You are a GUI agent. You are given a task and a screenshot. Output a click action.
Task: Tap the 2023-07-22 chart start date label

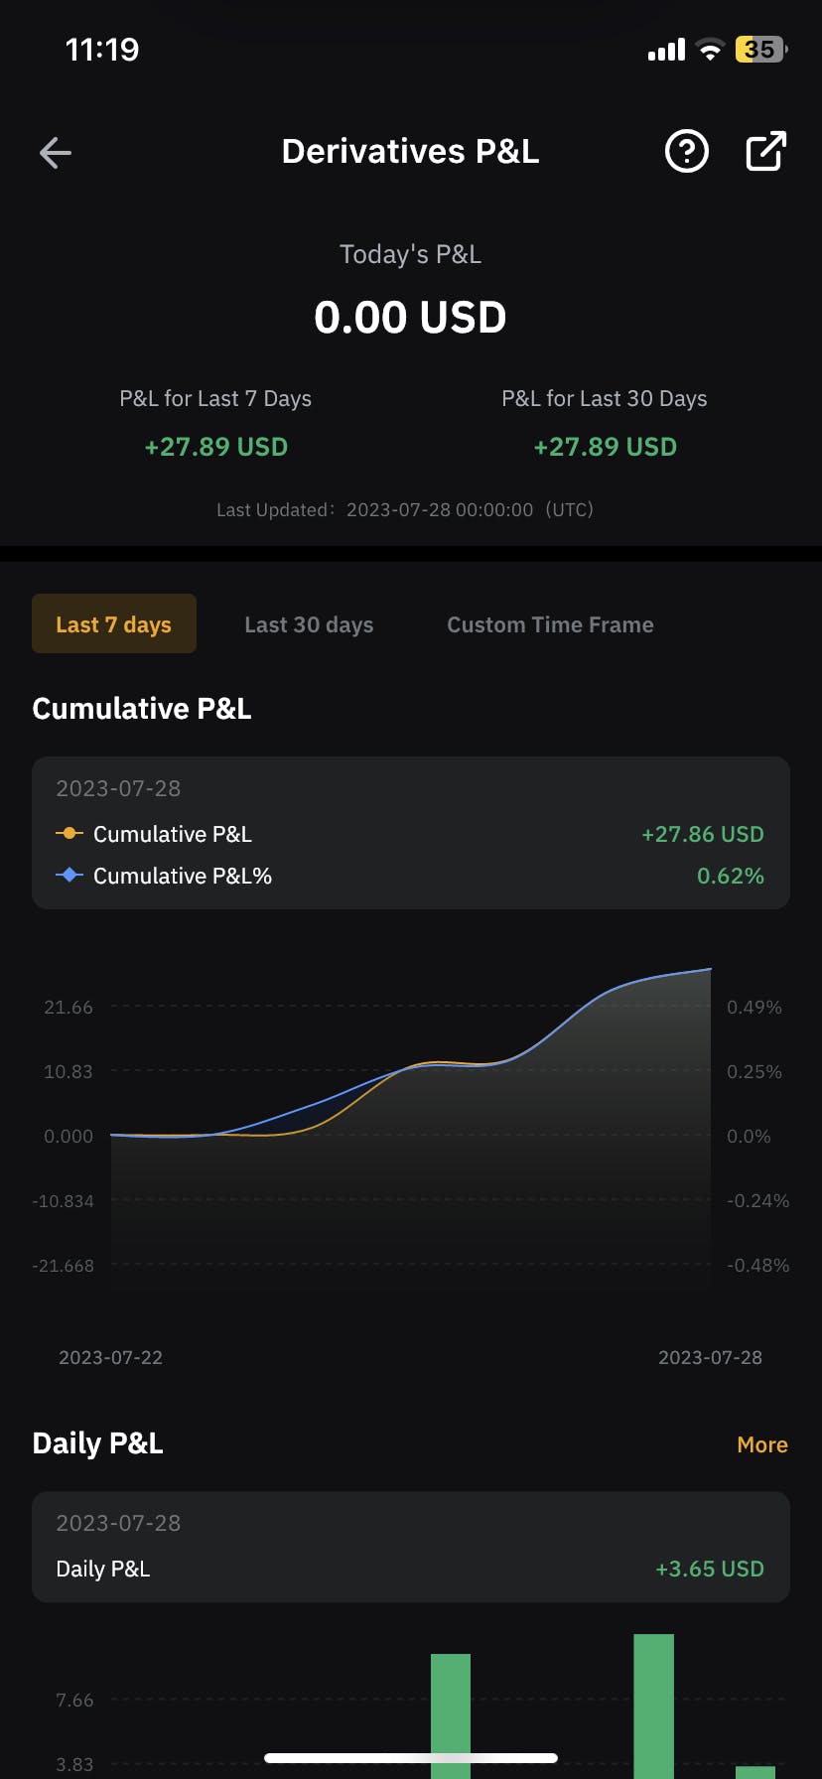(x=110, y=1357)
